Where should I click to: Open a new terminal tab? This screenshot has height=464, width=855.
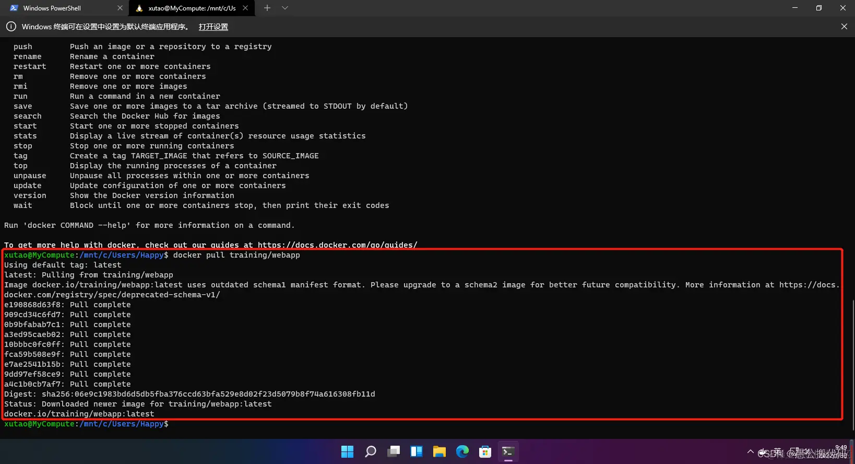click(267, 8)
